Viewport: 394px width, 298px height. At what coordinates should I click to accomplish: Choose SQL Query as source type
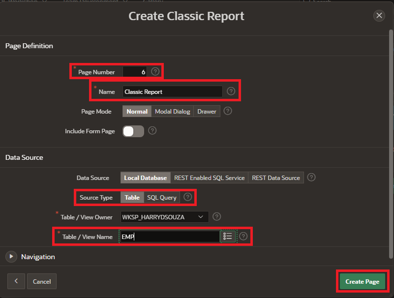(x=162, y=198)
